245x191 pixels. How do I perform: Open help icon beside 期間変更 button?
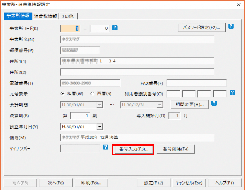click(x=214, y=103)
